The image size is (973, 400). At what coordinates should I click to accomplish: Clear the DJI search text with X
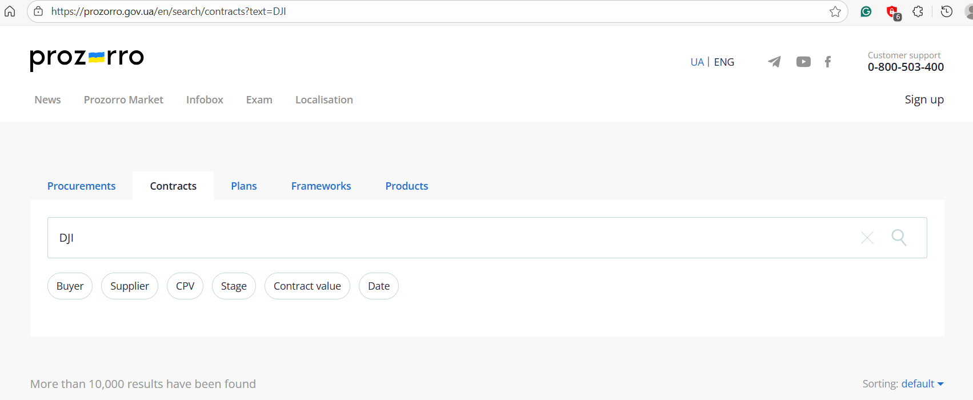point(867,238)
